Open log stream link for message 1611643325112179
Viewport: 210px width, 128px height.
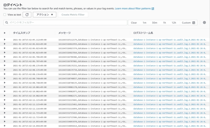(170, 40)
